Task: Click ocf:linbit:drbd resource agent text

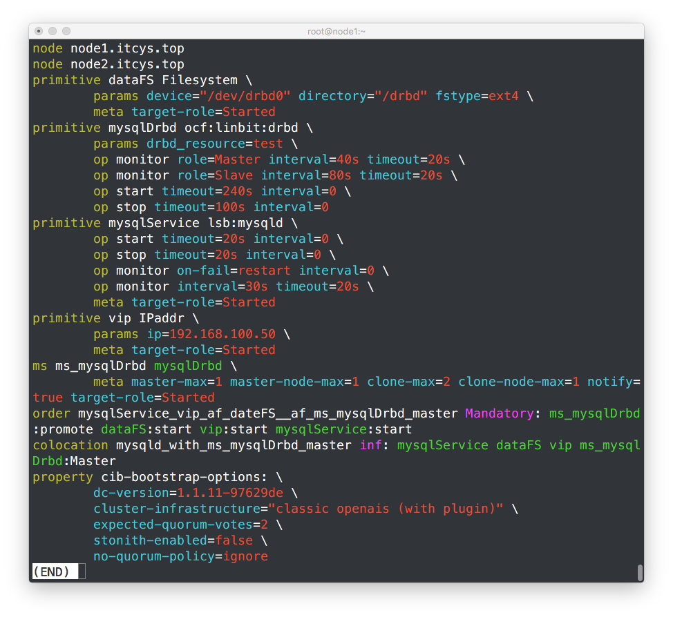Action: point(241,128)
